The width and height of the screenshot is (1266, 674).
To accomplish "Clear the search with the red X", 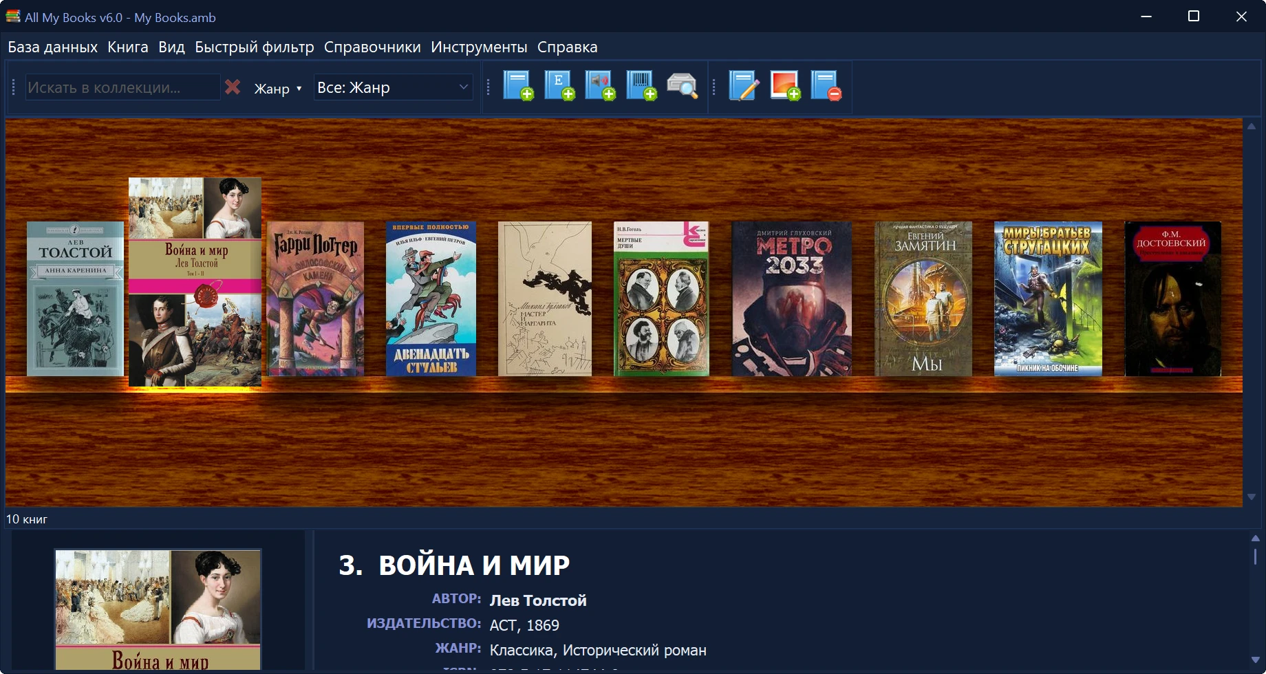I will click(x=233, y=87).
